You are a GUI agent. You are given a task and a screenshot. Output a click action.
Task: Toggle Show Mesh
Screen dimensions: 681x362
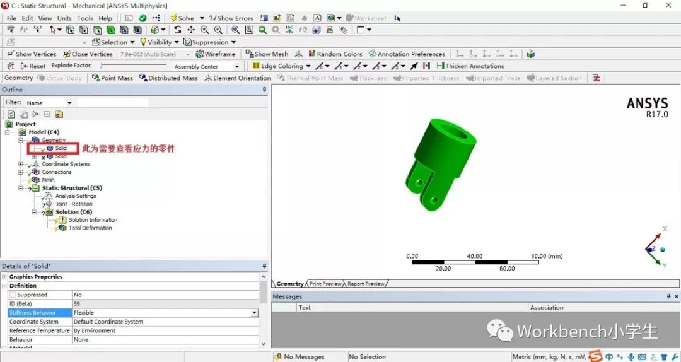(267, 54)
